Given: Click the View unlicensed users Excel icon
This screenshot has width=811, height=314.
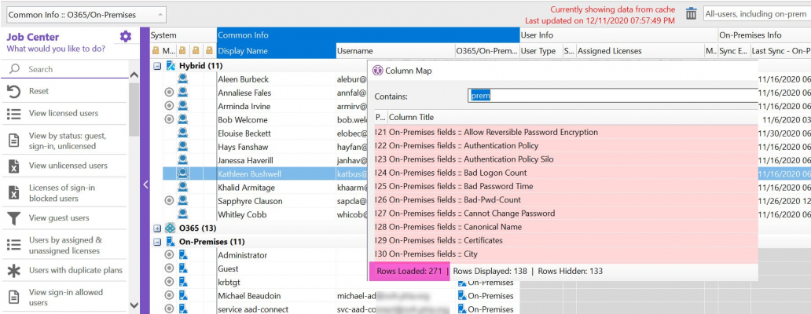Looking at the screenshot, I should click(14, 166).
